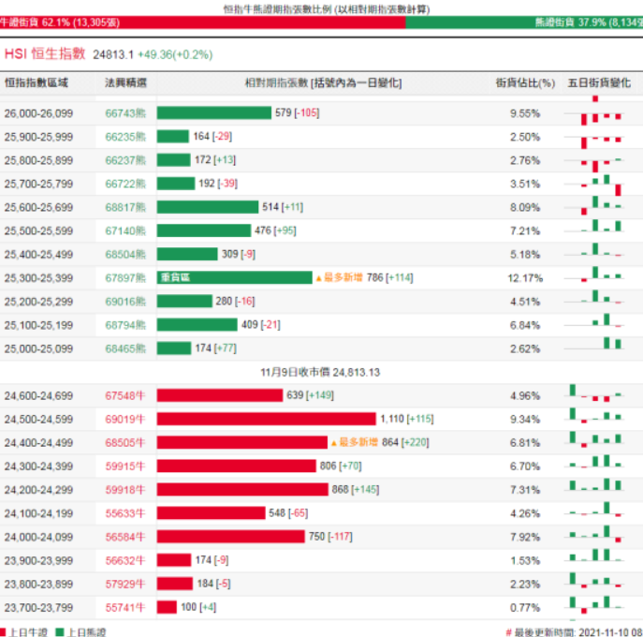This screenshot has height=637, width=643.
Task: Click the range text 24,500-24,599
Action: click(x=38, y=420)
